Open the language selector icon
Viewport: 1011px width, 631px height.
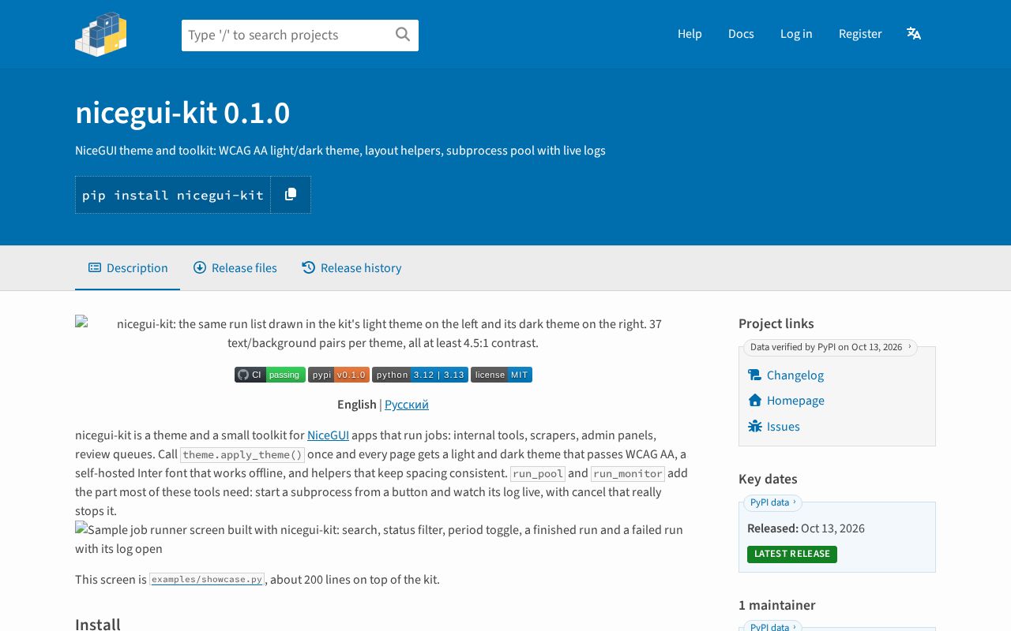[x=914, y=33]
